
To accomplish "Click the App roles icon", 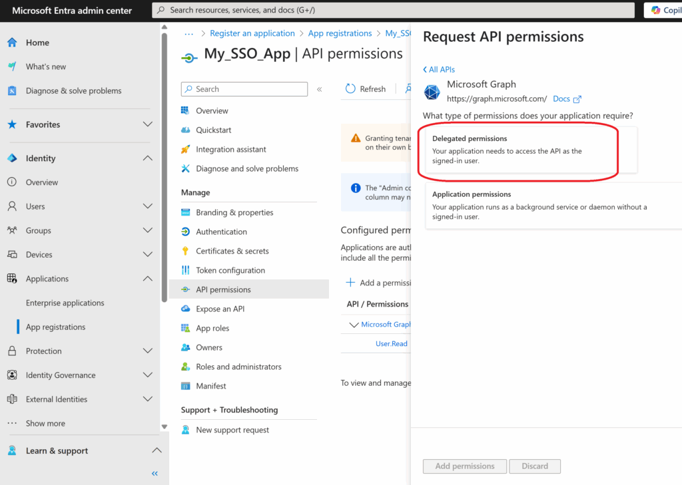I will point(186,328).
